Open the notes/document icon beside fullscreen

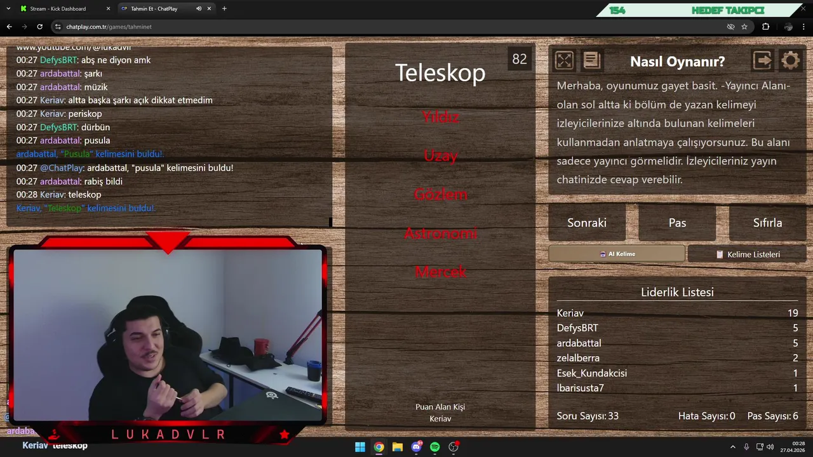[592, 60]
